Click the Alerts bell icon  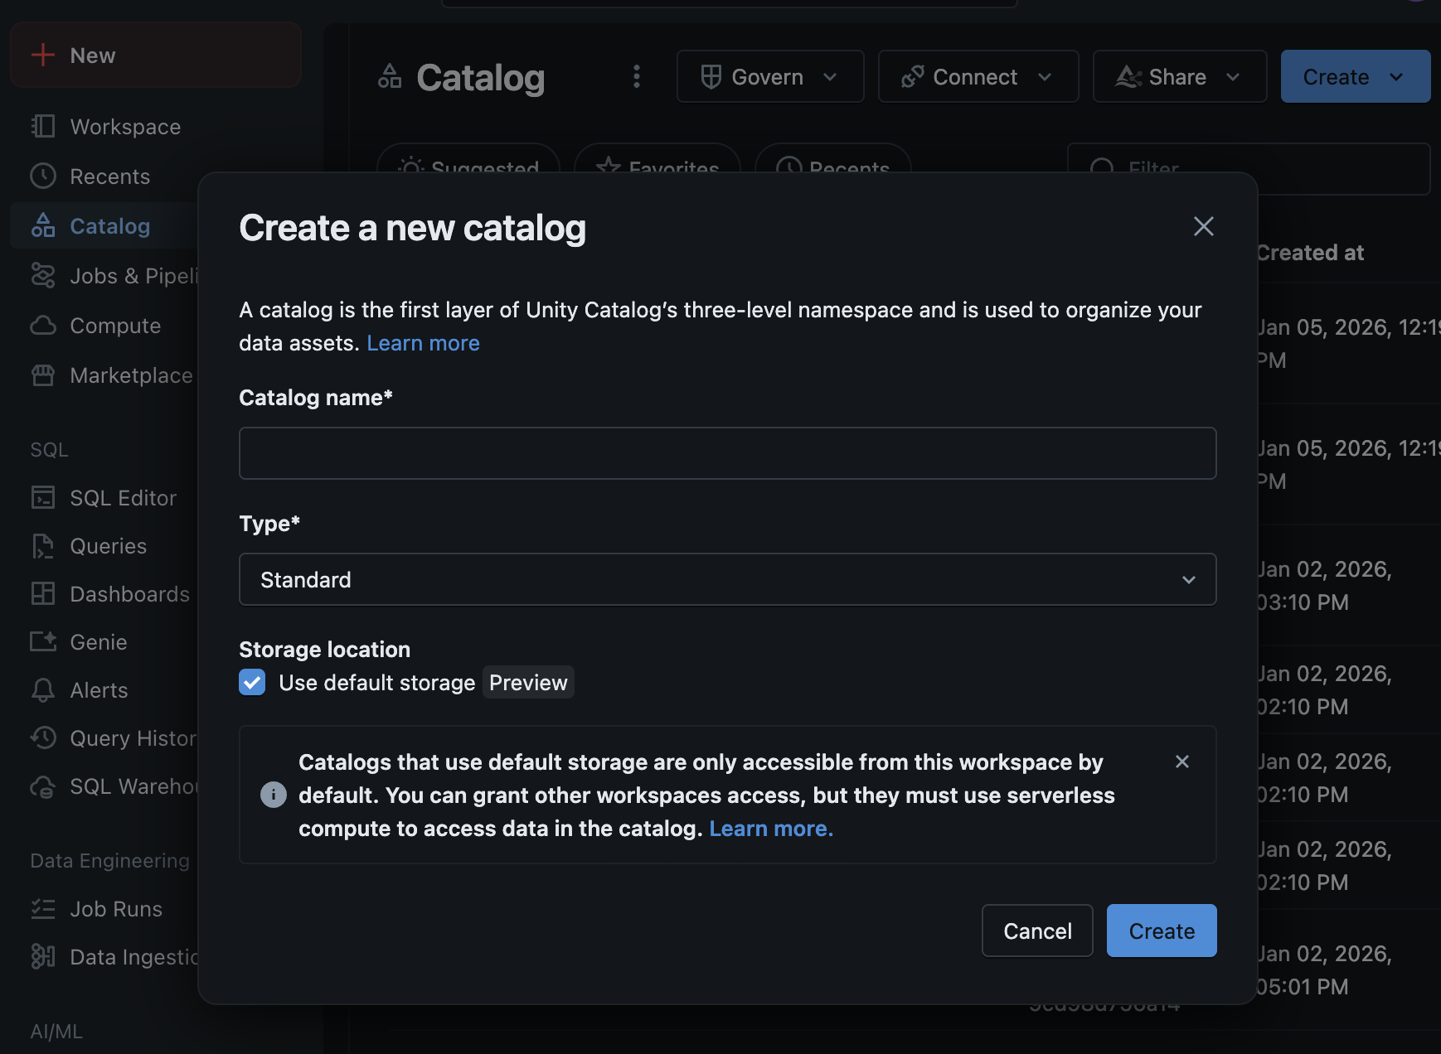pyautogui.click(x=43, y=689)
